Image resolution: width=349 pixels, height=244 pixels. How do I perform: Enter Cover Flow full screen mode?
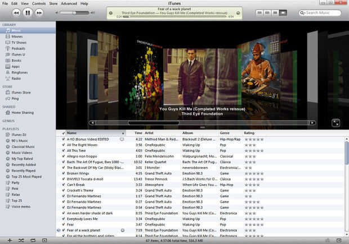(336, 123)
